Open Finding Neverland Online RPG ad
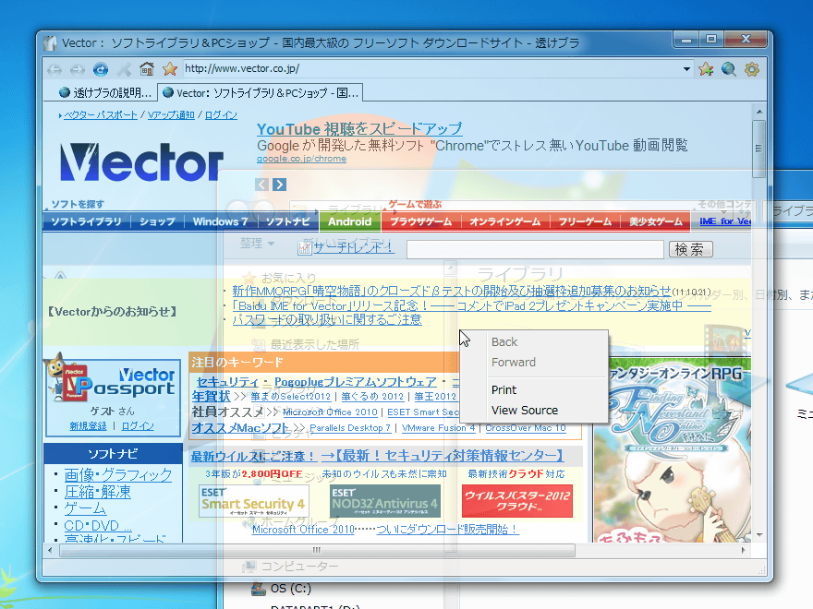 [x=673, y=450]
